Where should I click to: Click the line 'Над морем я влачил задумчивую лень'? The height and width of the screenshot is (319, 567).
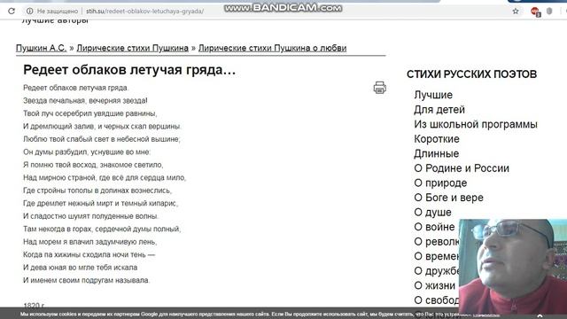coord(90,242)
